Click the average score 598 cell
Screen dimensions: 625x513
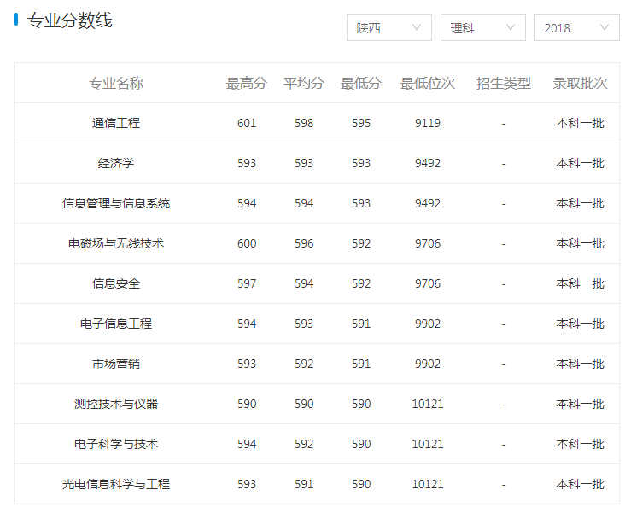[304, 123]
